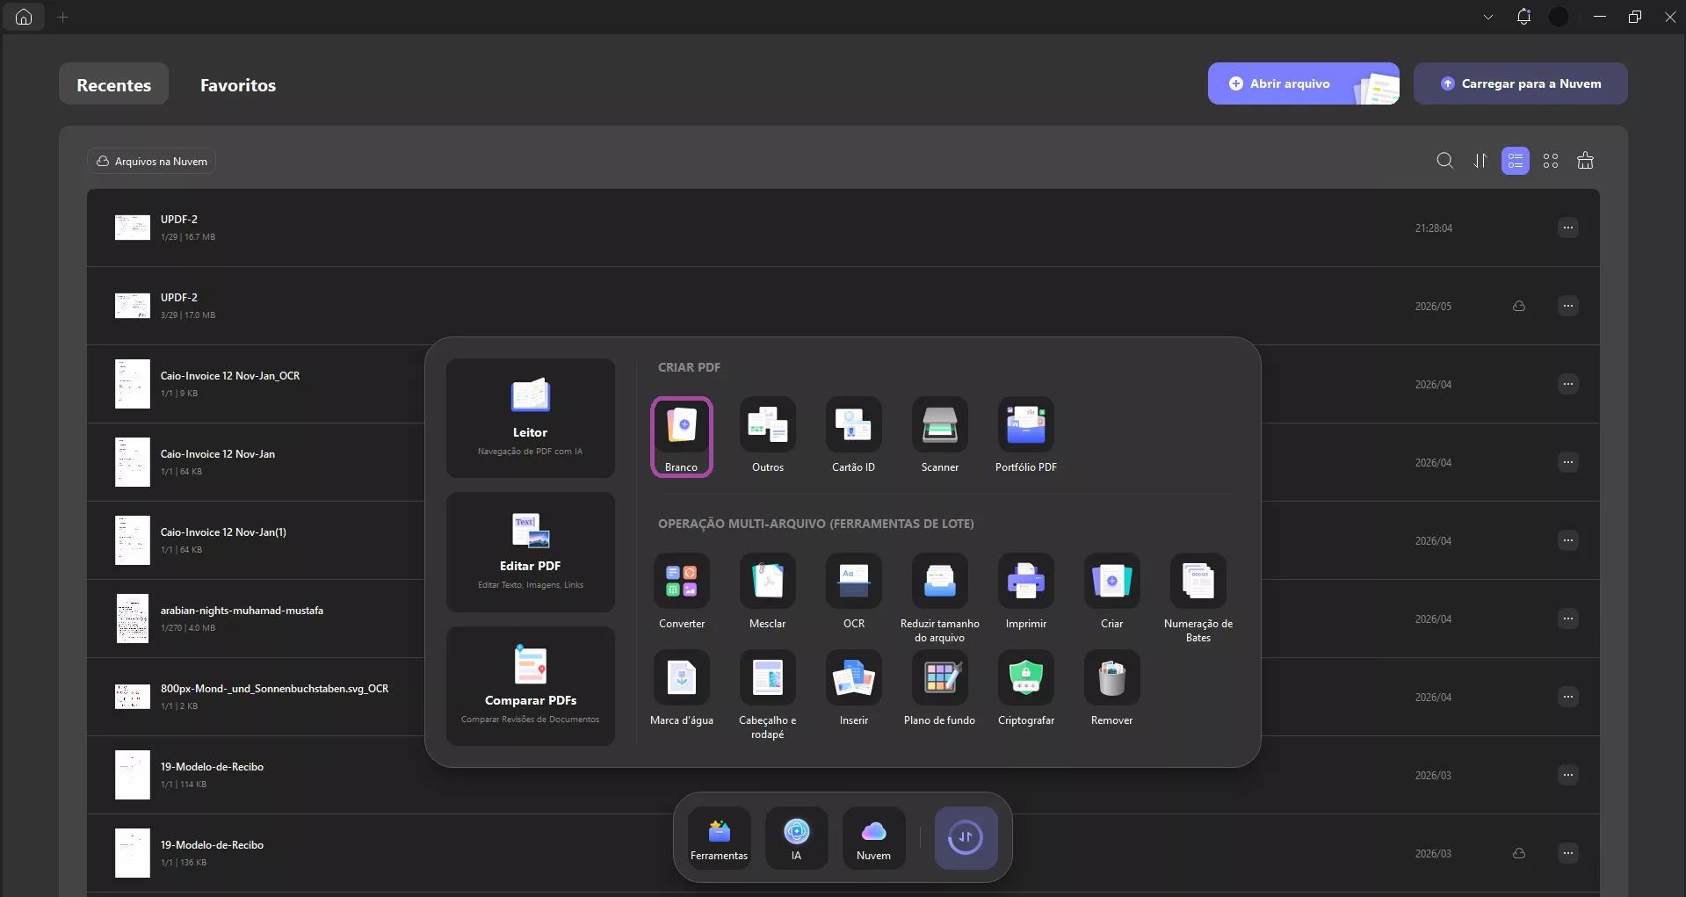The height and width of the screenshot is (897, 1686).
Task: Open Reduzir tamanho do arquivo tool
Action: tap(940, 599)
